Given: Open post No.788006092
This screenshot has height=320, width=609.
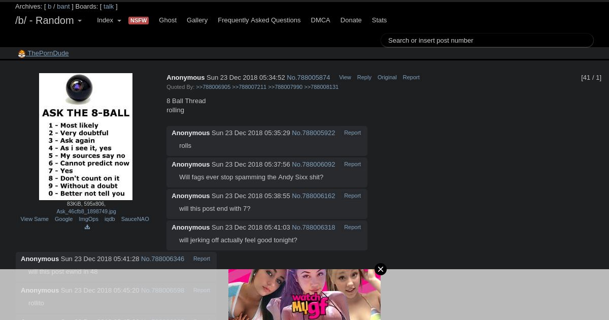Looking at the screenshot, I should click(x=313, y=165).
